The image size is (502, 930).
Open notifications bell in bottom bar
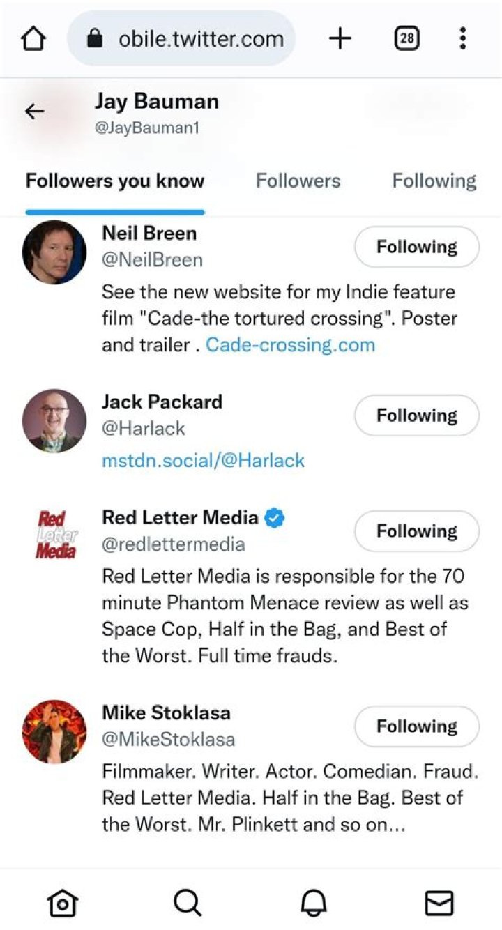click(x=314, y=903)
